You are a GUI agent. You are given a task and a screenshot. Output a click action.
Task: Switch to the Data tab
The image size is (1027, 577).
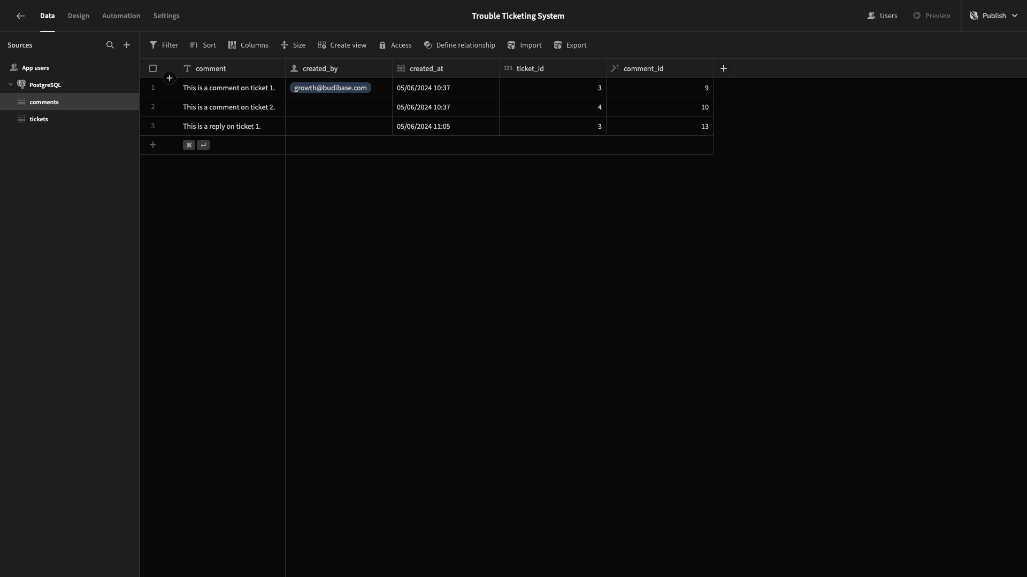coord(47,16)
